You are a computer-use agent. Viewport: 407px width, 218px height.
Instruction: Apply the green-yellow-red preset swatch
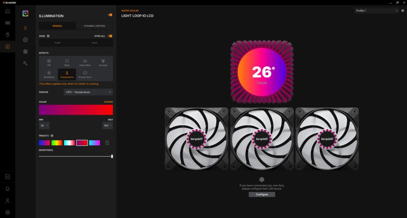(x=57, y=143)
